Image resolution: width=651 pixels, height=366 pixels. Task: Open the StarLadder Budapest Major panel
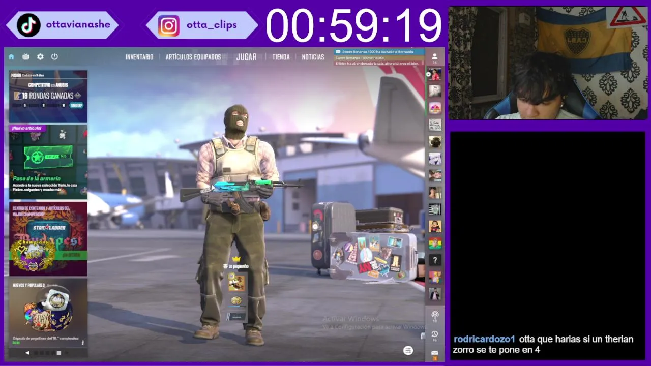pyautogui.click(x=48, y=239)
